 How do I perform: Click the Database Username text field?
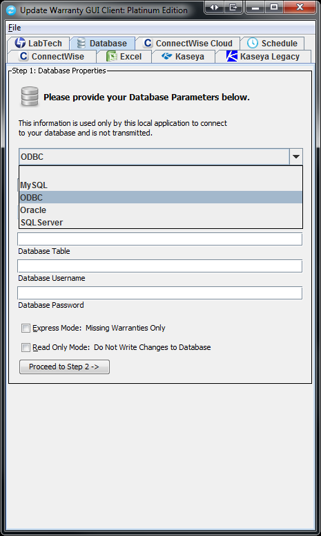[x=160, y=266]
